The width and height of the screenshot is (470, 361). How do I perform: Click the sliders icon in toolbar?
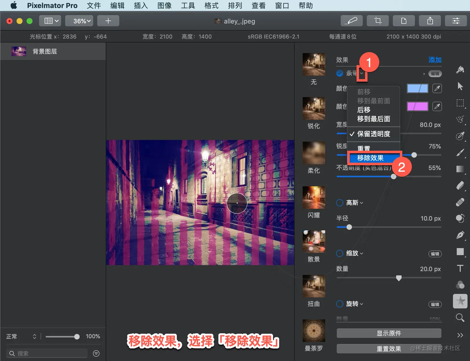pos(456,21)
